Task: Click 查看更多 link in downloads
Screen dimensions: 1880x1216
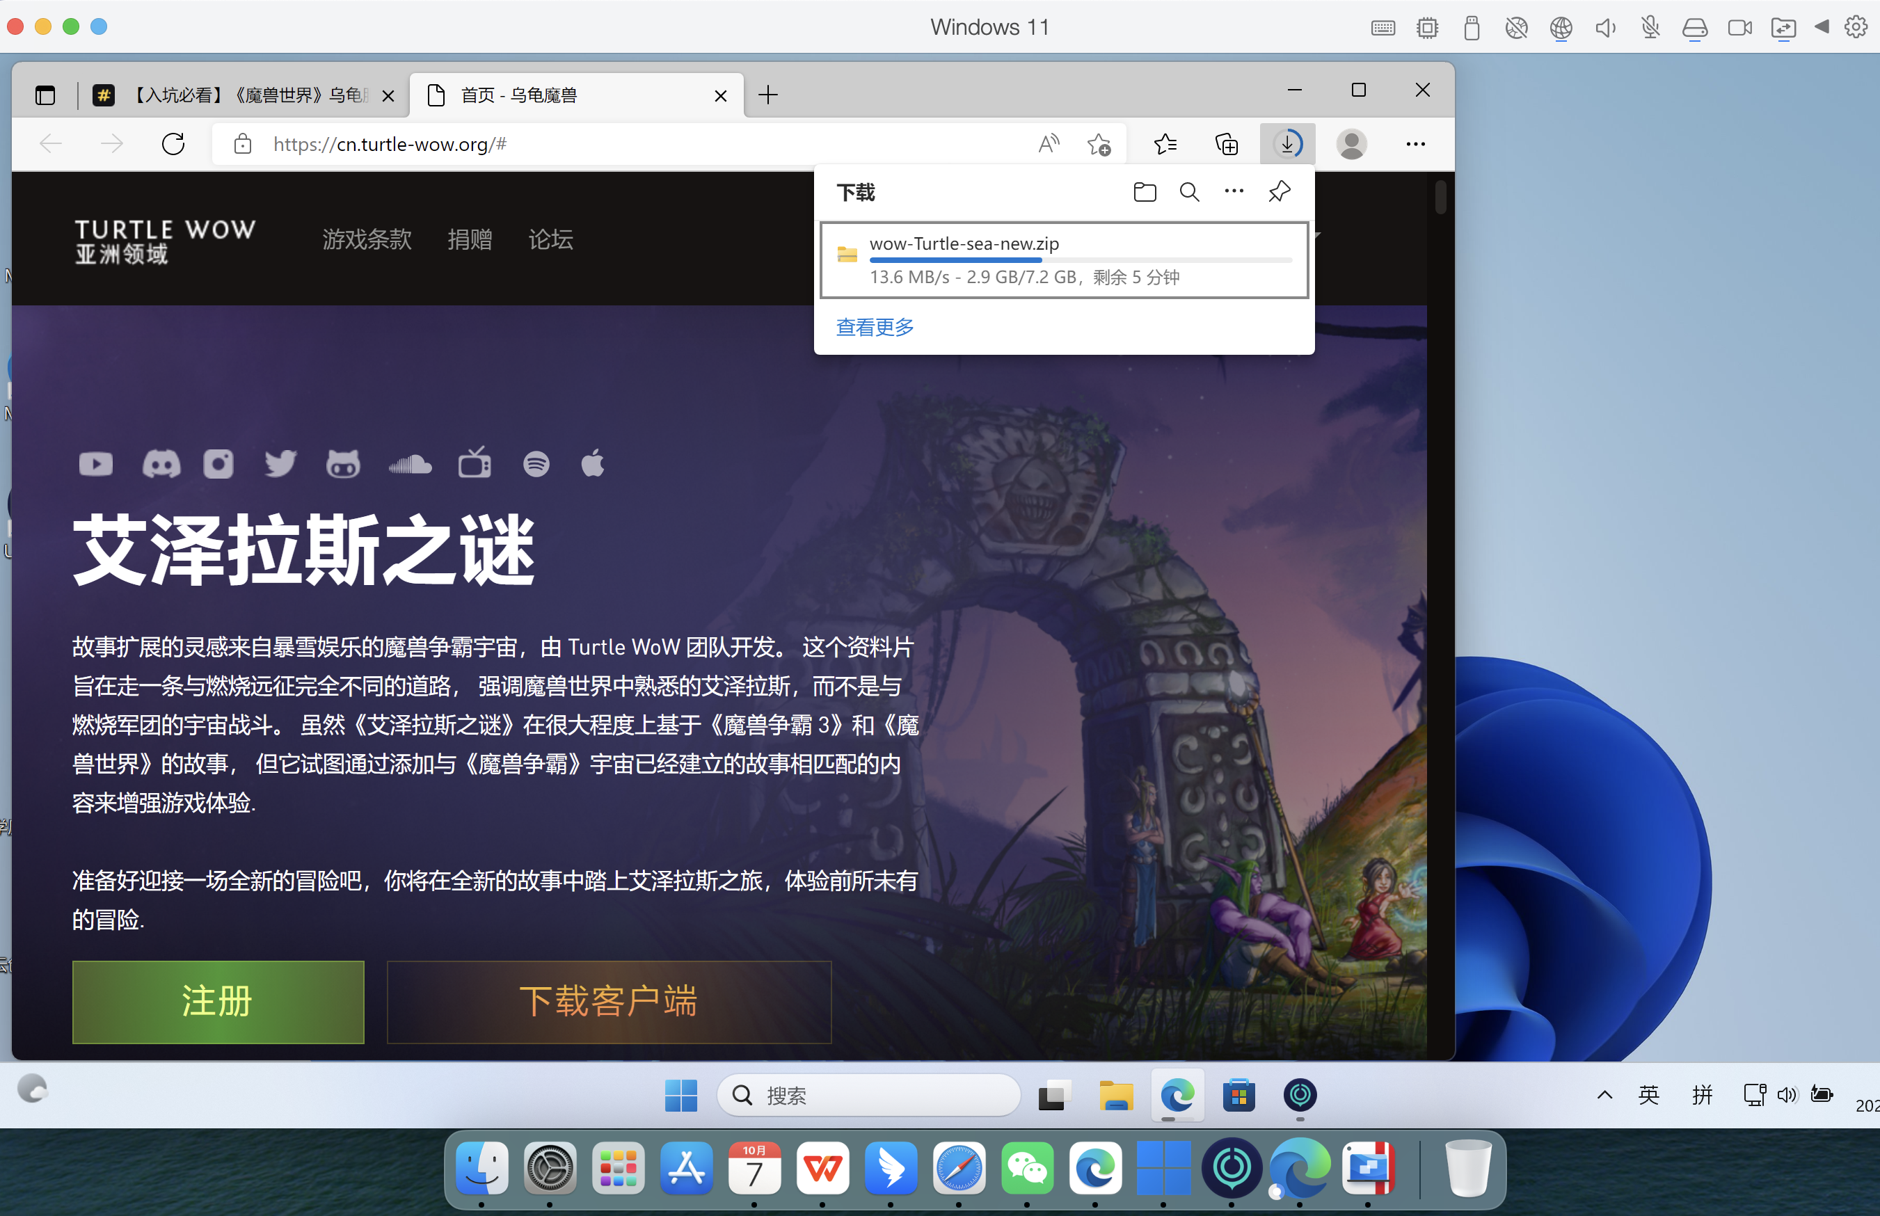Action: 875,327
